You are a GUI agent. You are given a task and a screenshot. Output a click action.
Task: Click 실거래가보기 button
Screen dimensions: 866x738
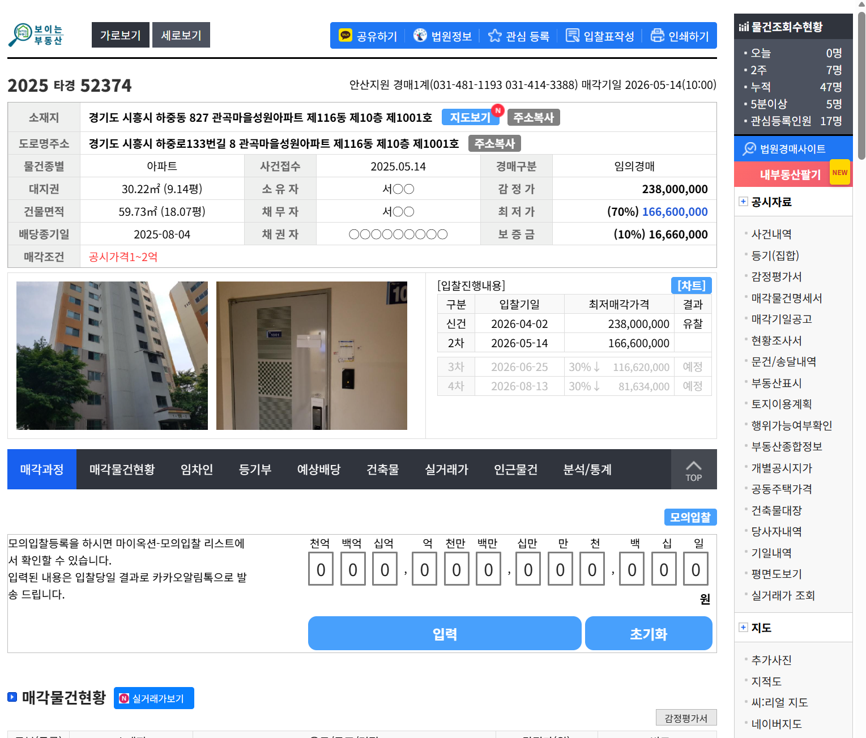click(154, 698)
